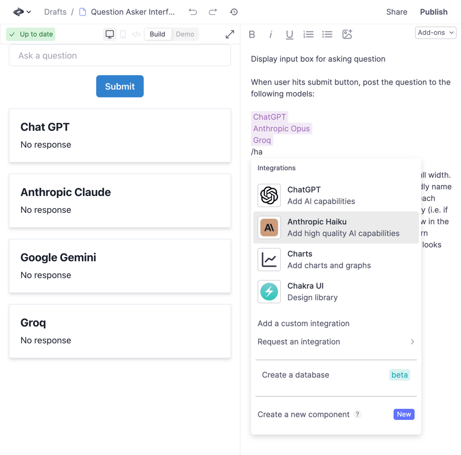Switch to mobile preview mode
The width and height of the screenshot is (461, 455).
[123, 35]
